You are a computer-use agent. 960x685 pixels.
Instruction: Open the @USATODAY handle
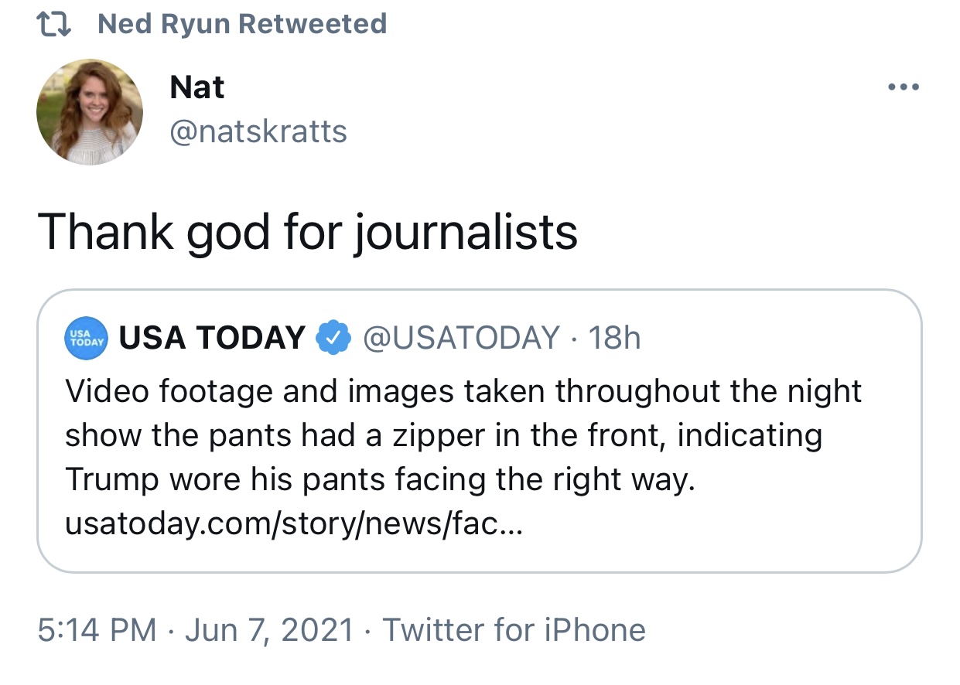[461, 338]
